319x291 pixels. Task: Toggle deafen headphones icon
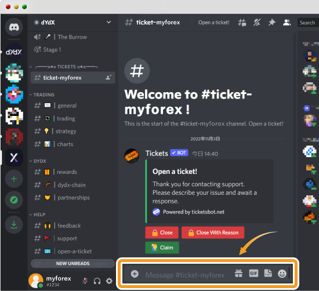(x=97, y=281)
